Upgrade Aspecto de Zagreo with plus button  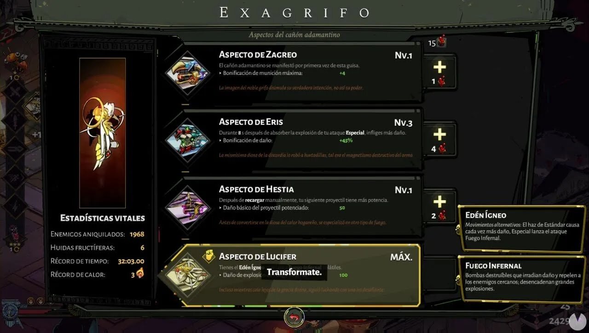[439, 72]
